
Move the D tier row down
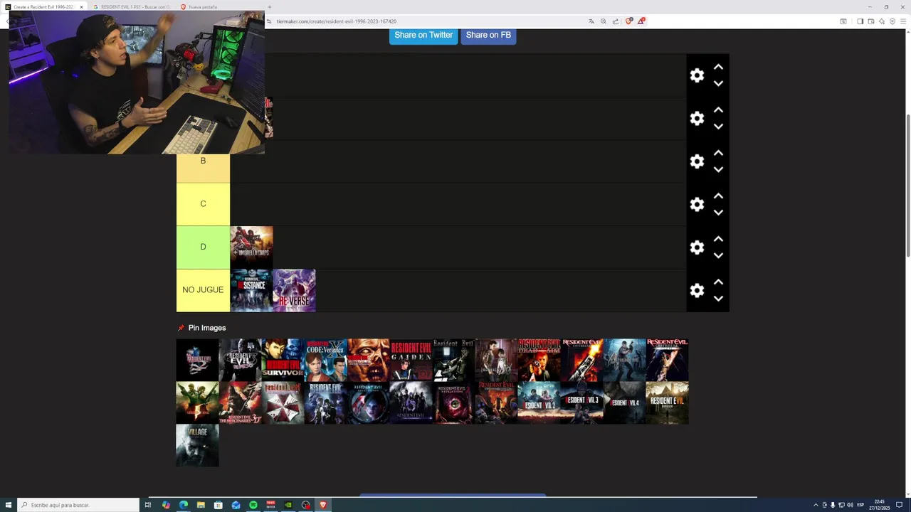pyautogui.click(x=718, y=255)
